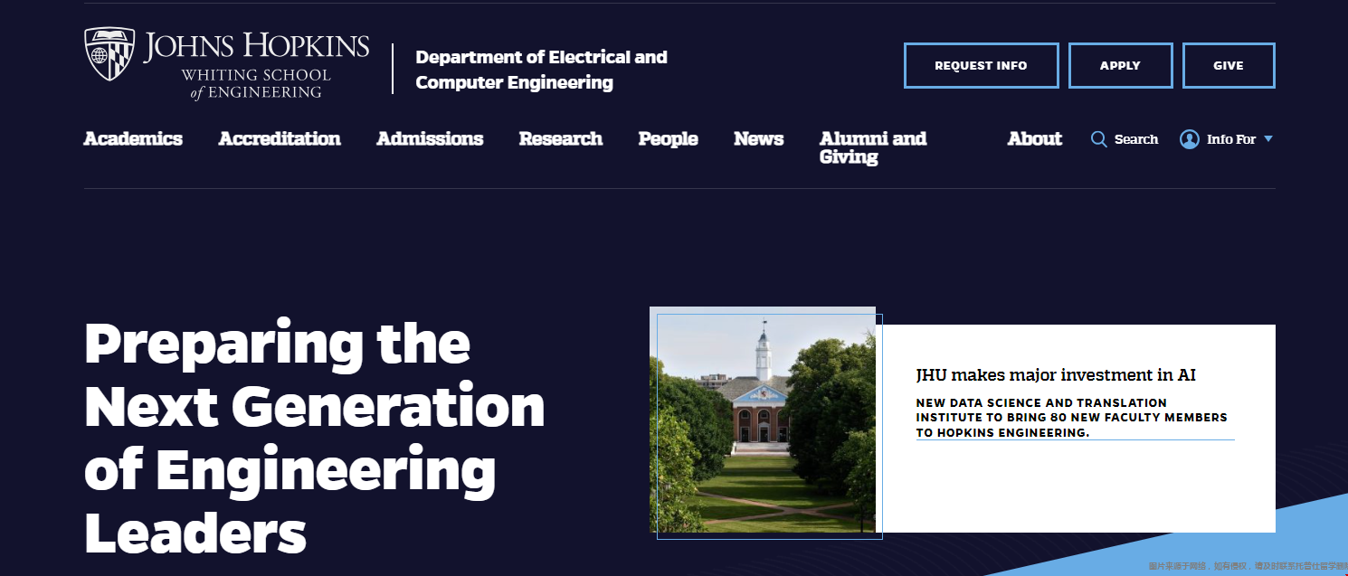This screenshot has height=576, width=1348.
Task: Open Department of Electrical and Computer Engineering link
Action: point(541,70)
